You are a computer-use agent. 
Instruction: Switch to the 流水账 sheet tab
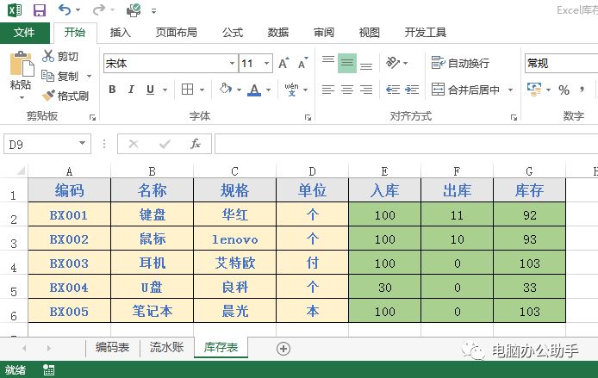166,347
